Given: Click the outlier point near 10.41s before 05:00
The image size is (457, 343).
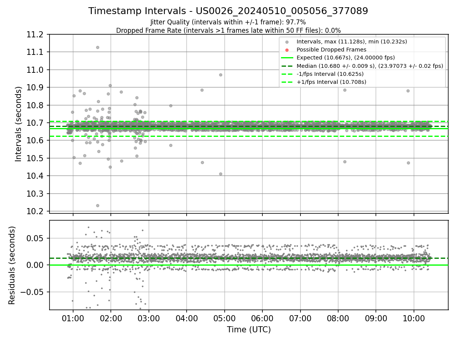Looking at the screenshot, I should click(221, 174).
